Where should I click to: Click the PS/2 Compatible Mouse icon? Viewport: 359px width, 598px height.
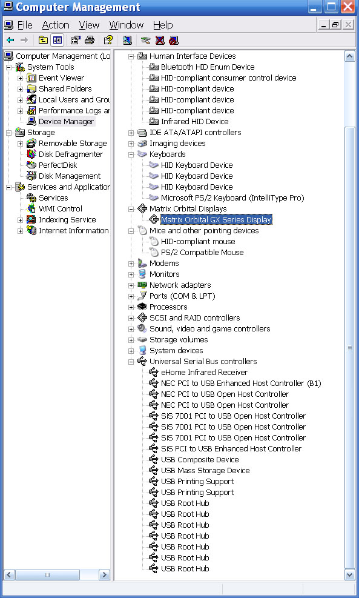point(154,253)
